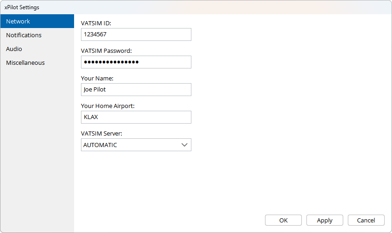
Task: Click the Your Home Airport label
Action: point(108,106)
